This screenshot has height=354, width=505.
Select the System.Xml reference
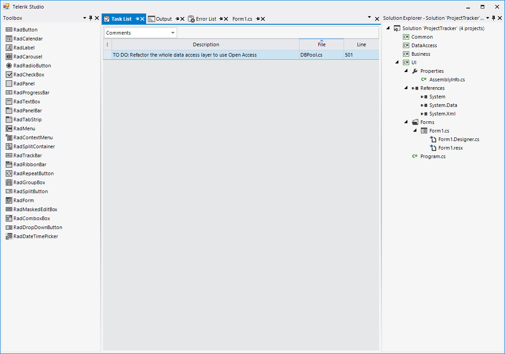coord(442,114)
